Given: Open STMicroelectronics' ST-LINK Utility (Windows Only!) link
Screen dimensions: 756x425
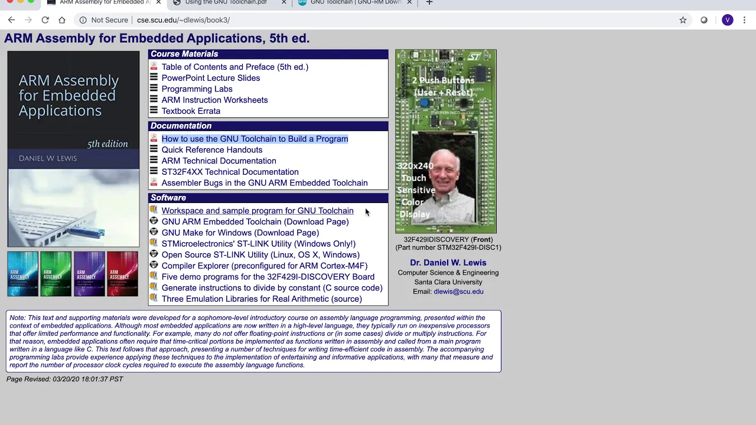Looking at the screenshot, I should click(259, 244).
